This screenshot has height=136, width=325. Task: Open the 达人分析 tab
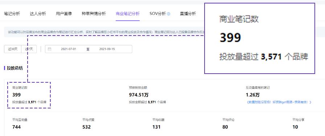click(x=38, y=14)
